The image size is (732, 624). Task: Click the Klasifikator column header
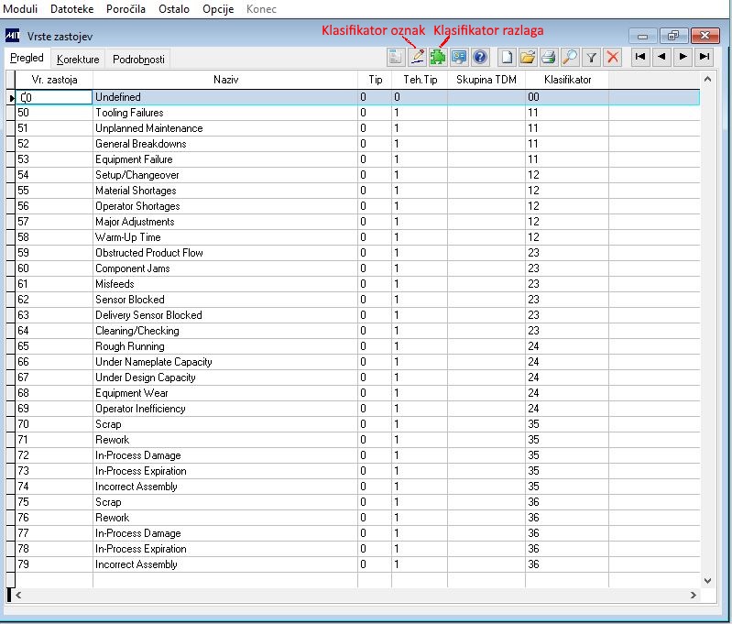click(567, 80)
